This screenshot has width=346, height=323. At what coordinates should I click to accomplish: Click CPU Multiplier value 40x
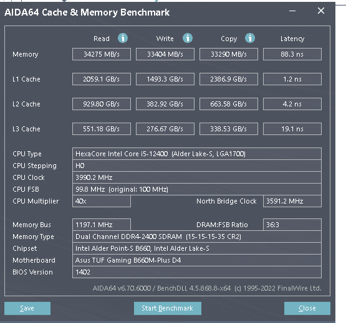point(102,201)
